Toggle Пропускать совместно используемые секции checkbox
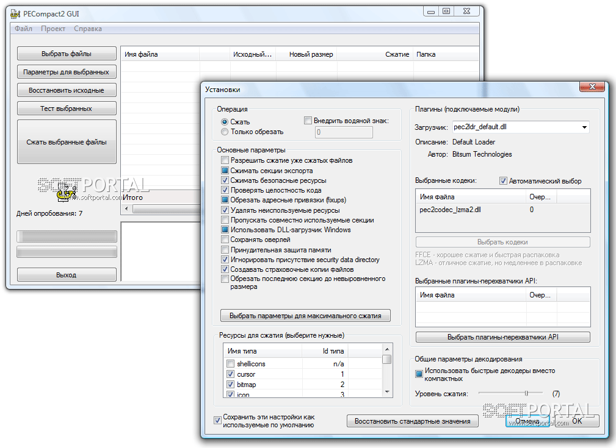This screenshot has height=448, width=616. (x=225, y=219)
